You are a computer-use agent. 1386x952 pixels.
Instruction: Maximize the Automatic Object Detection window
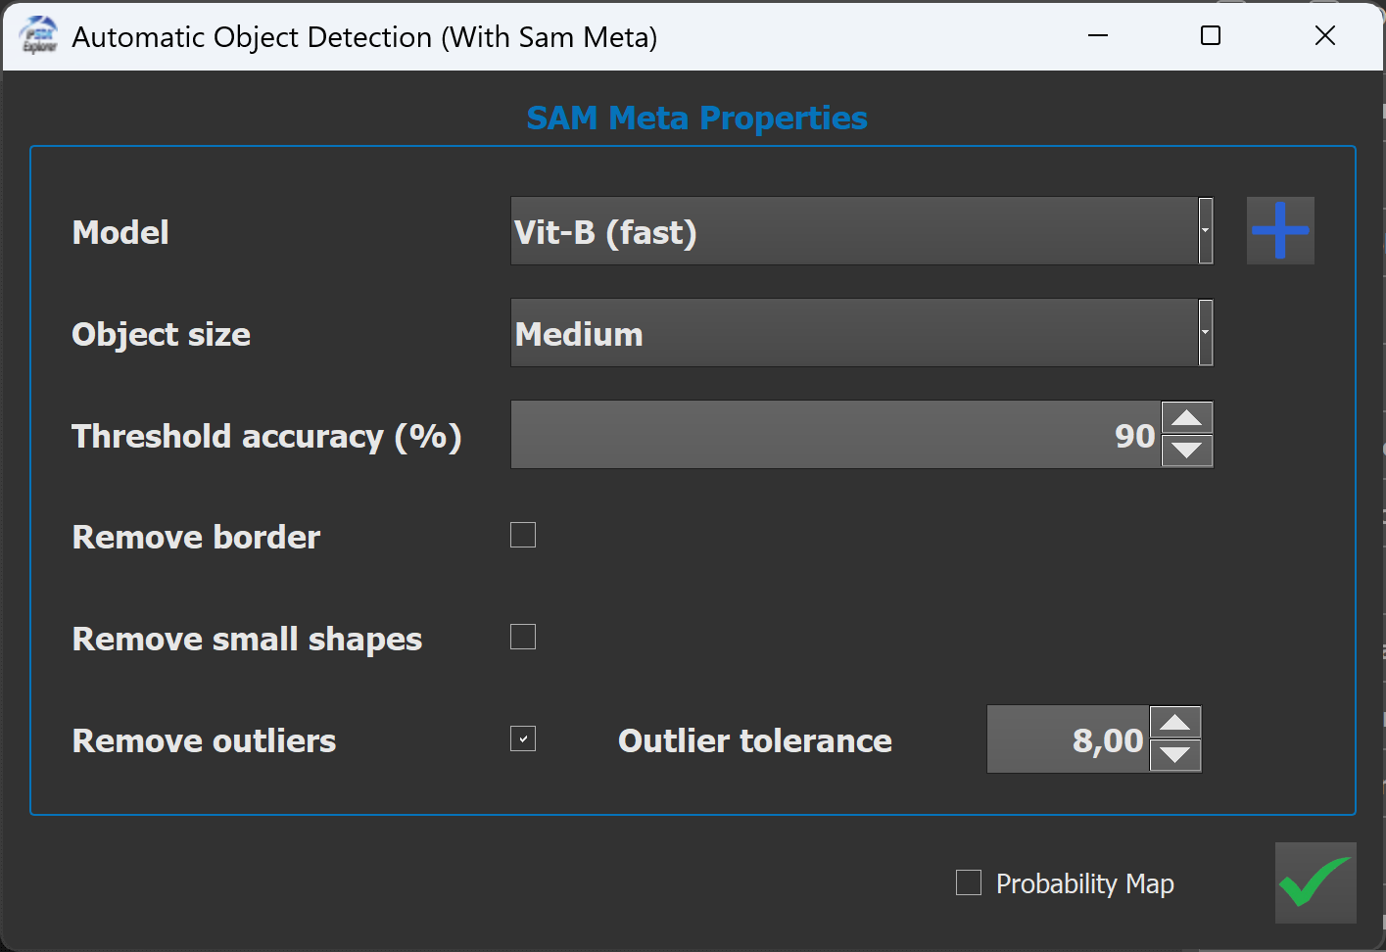click(1211, 36)
